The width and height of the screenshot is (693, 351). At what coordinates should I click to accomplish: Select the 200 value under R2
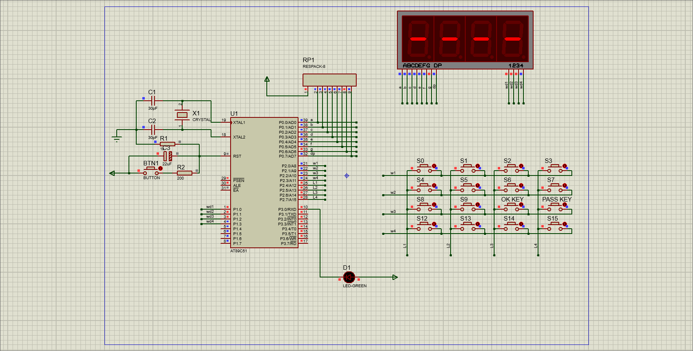click(181, 178)
